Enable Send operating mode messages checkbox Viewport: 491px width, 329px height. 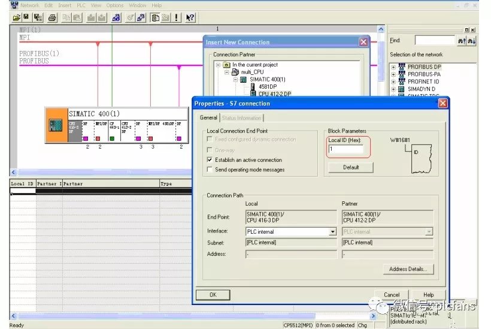[x=210, y=170]
